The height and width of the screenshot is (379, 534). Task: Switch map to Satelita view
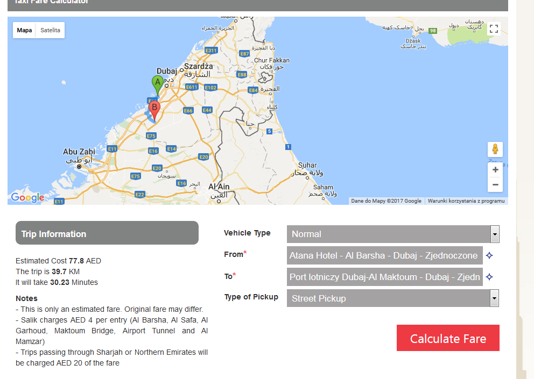[51, 30]
